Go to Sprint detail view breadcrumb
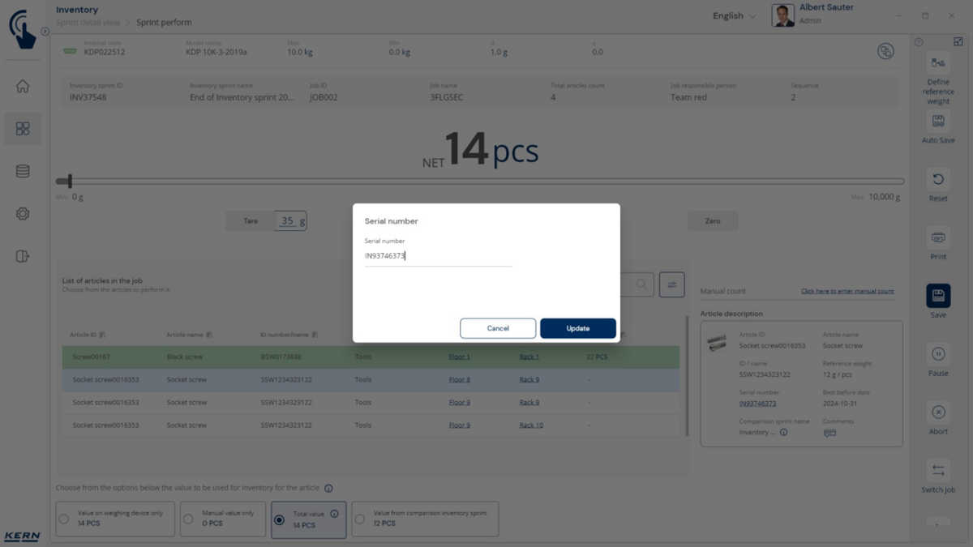Screen dimensions: 973x547 tap(88, 23)
